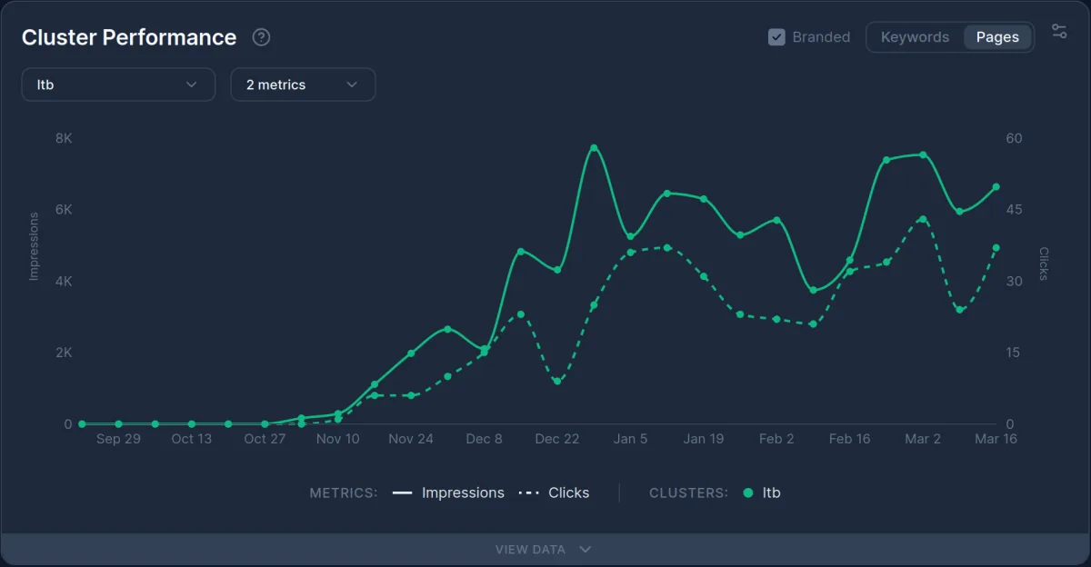Select the Dec 22 impressions peak point
The image size is (1091, 567).
pos(594,145)
